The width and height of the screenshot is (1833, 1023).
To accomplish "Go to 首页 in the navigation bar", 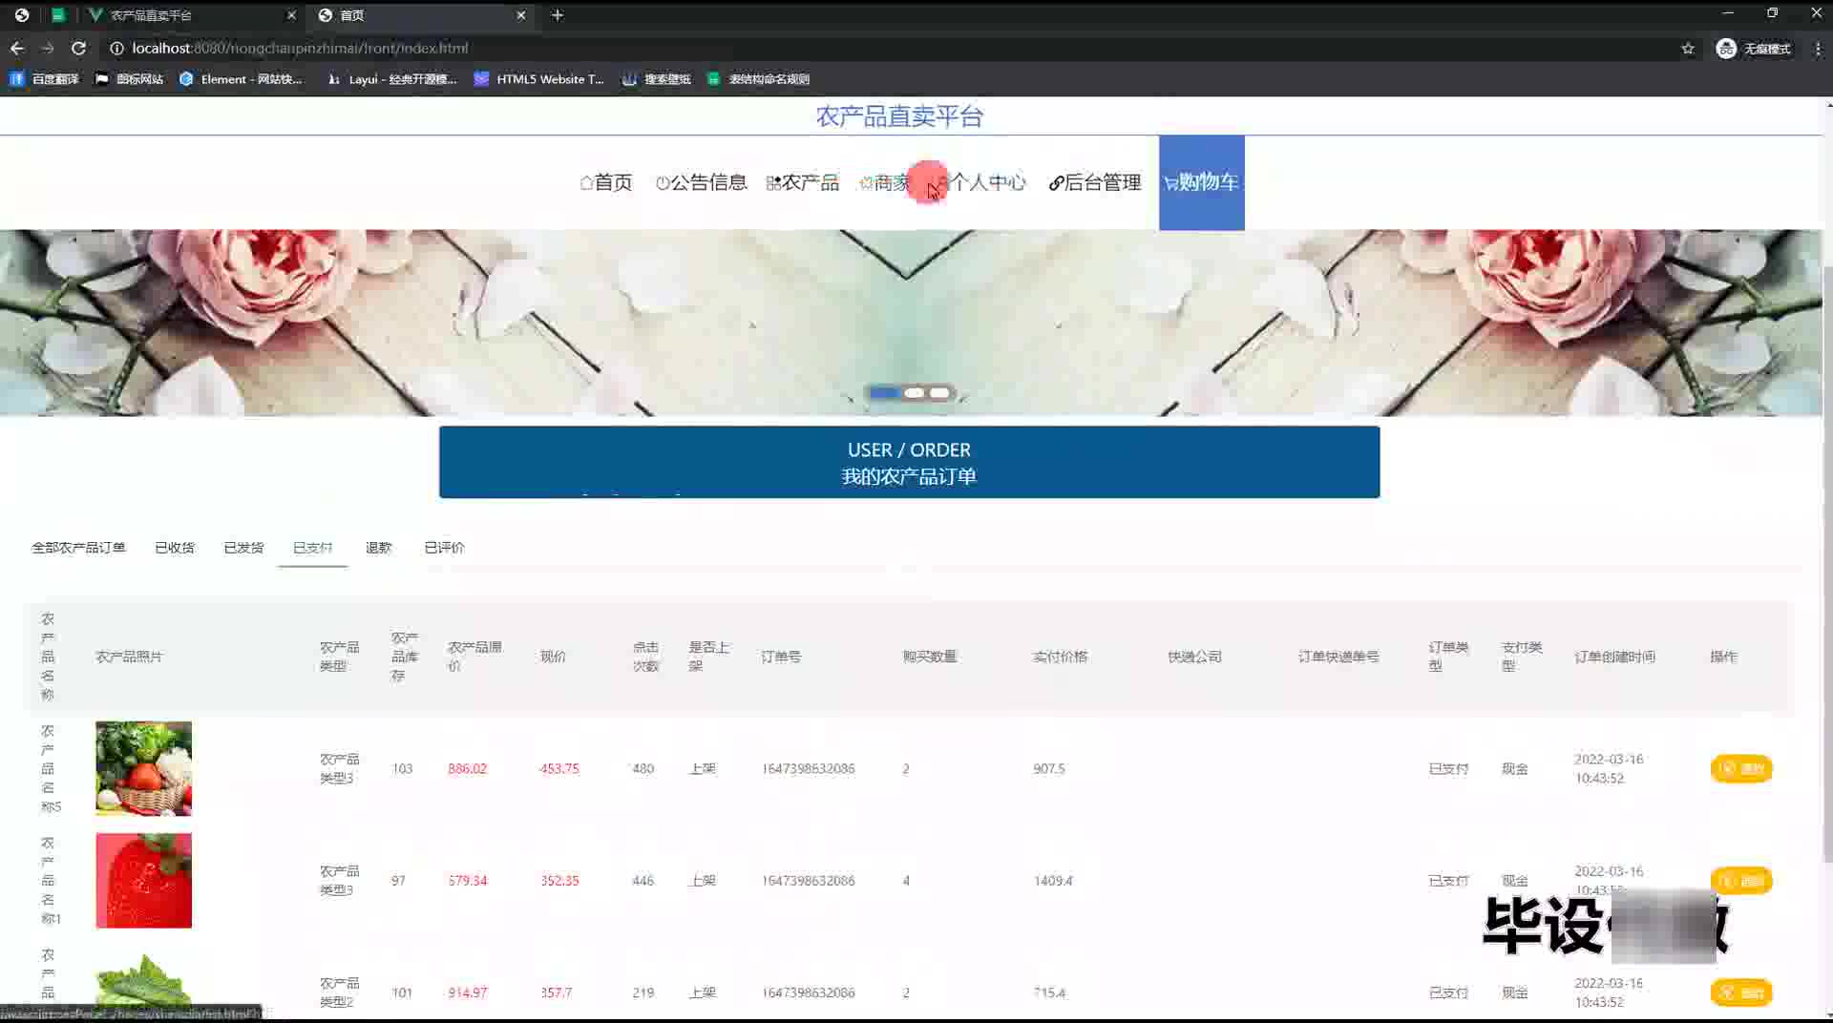I will pyautogui.click(x=606, y=182).
